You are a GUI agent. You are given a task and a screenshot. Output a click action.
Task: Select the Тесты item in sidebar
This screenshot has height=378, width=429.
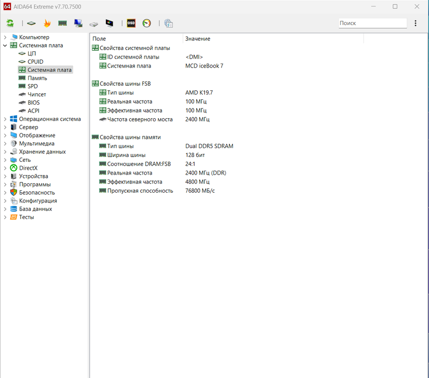(x=26, y=217)
